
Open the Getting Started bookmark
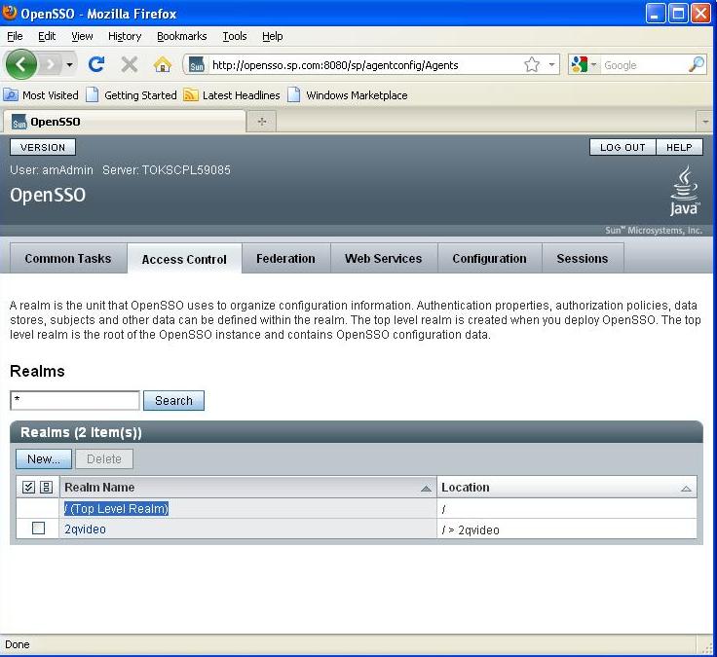click(132, 95)
